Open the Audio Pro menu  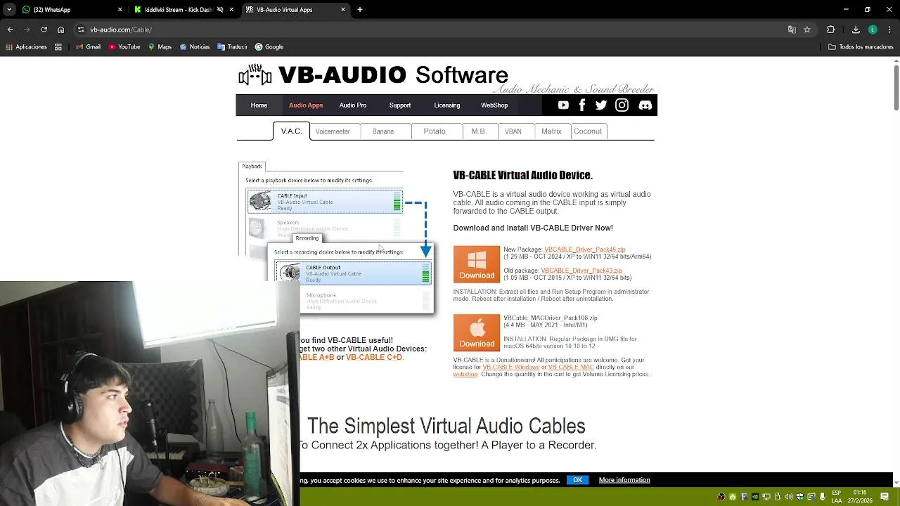(353, 105)
